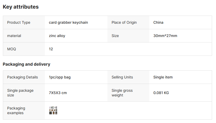
Task: Click the Packaging and delivery heading
Action: coord(26,64)
